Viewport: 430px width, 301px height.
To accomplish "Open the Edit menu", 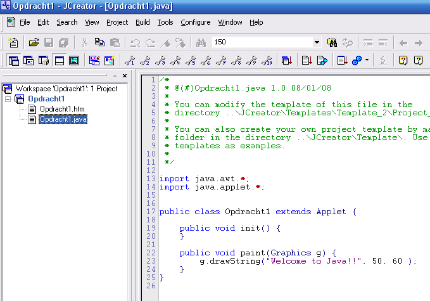I will coord(43,22).
